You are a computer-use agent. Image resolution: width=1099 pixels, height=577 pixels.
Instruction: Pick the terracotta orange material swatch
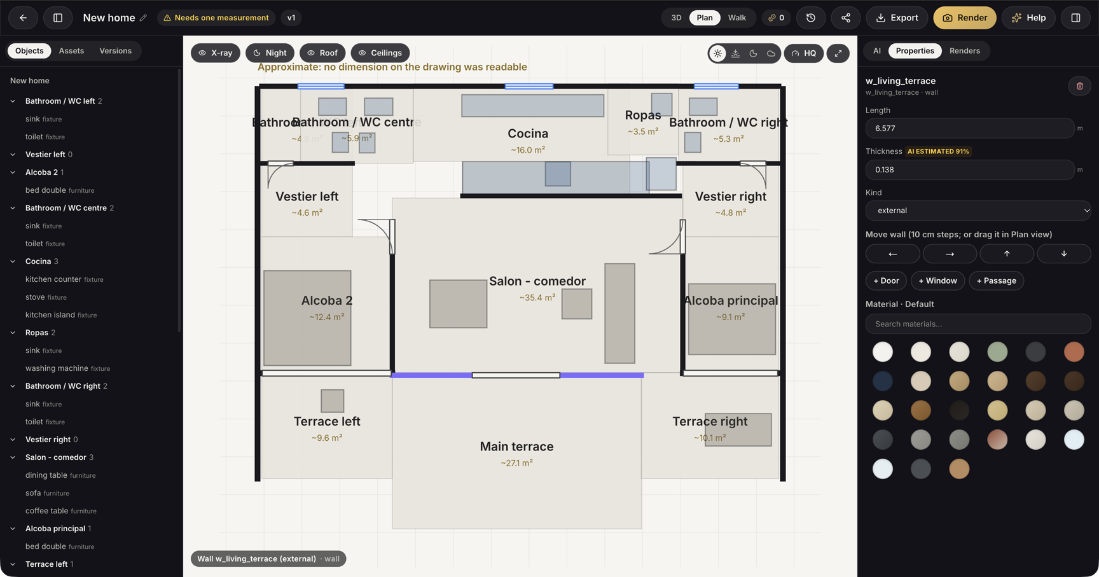point(1074,352)
